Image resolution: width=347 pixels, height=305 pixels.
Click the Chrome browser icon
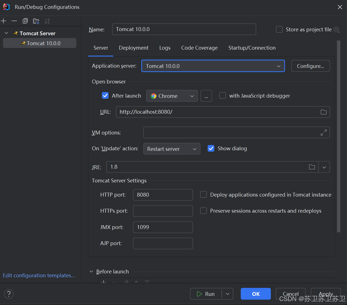pyautogui.click(x=154, y=96)
